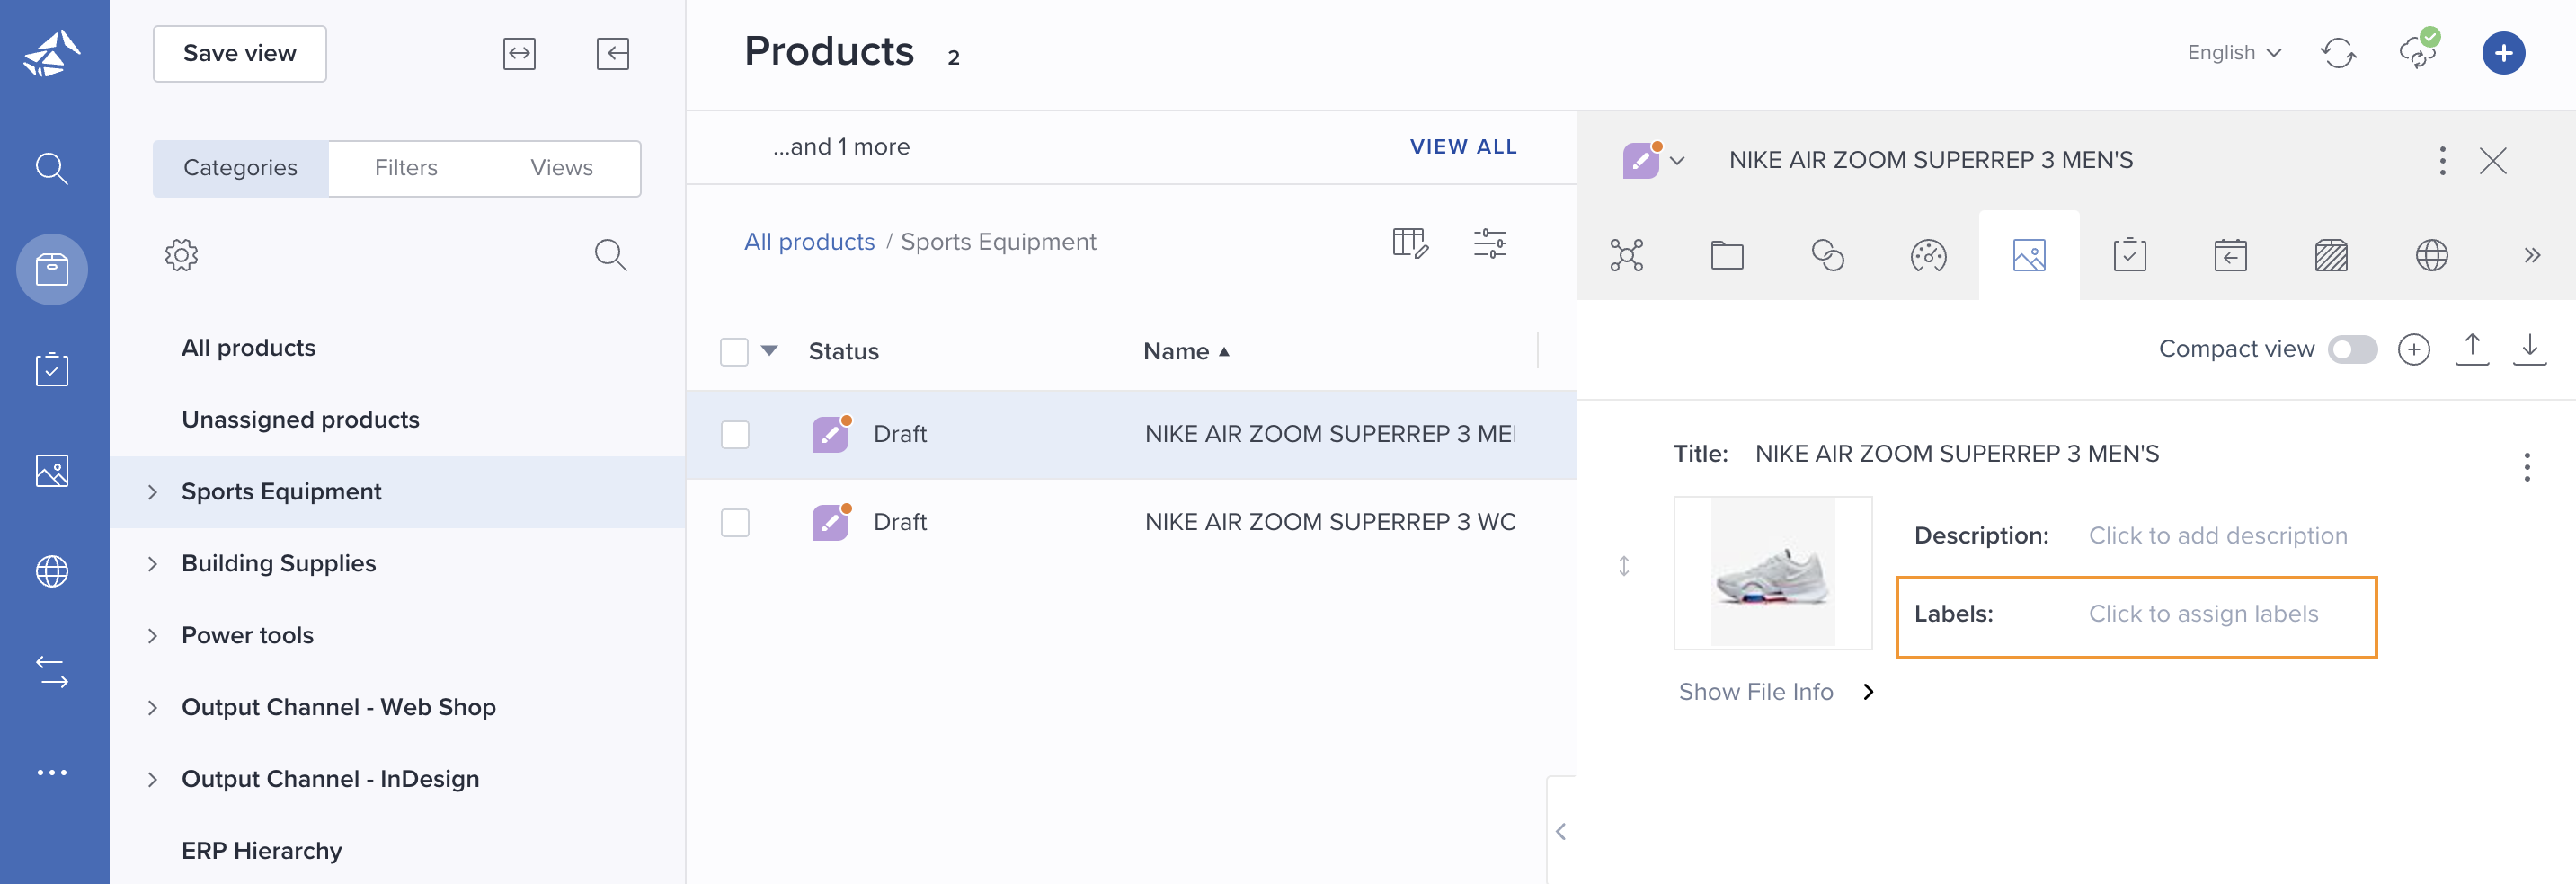Open the relations network tab icon
The image size is (2576, 884).
click(x=1626, y=256)
